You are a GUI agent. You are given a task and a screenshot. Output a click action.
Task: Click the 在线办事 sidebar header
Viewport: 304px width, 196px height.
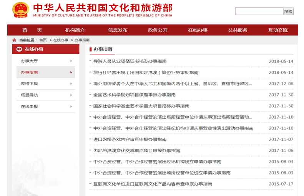46,49
